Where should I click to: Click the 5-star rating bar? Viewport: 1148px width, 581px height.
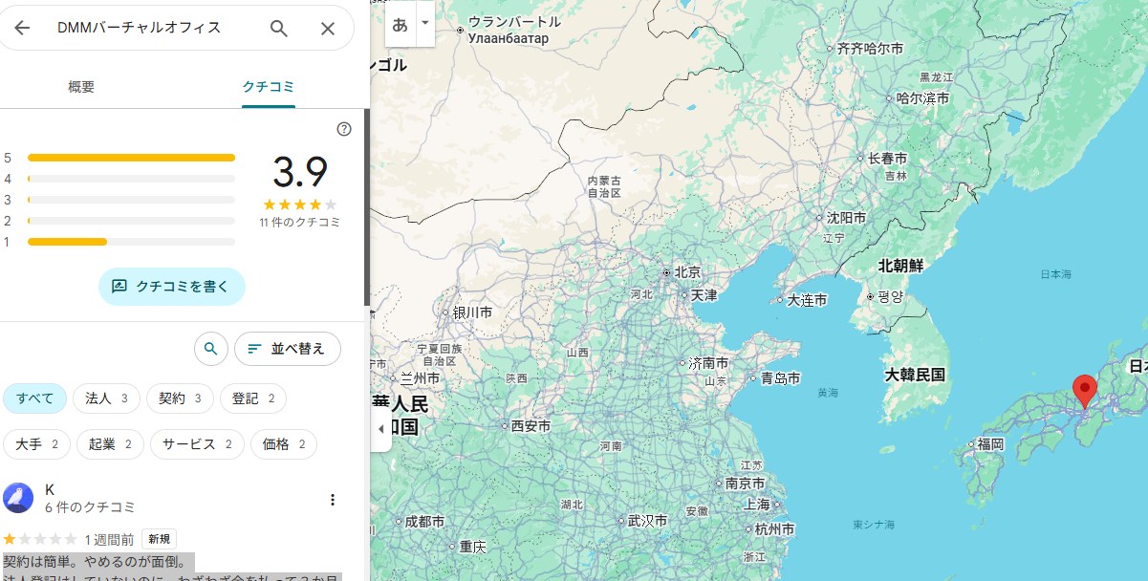(131, 158)
